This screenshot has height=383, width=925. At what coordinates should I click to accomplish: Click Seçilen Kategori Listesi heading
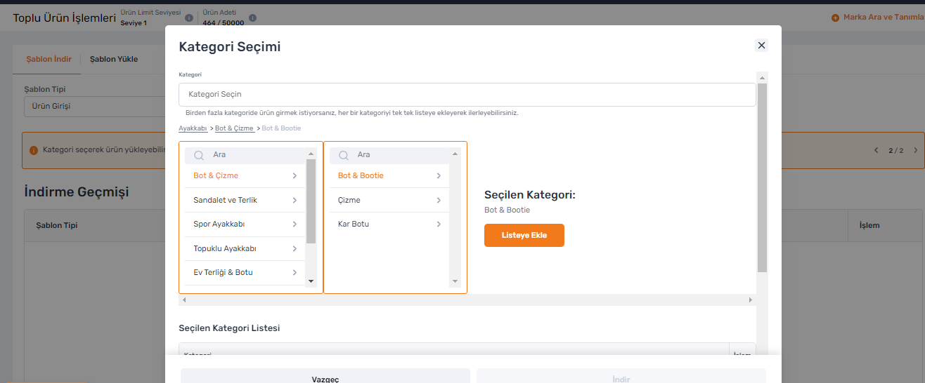coord(229,328)
